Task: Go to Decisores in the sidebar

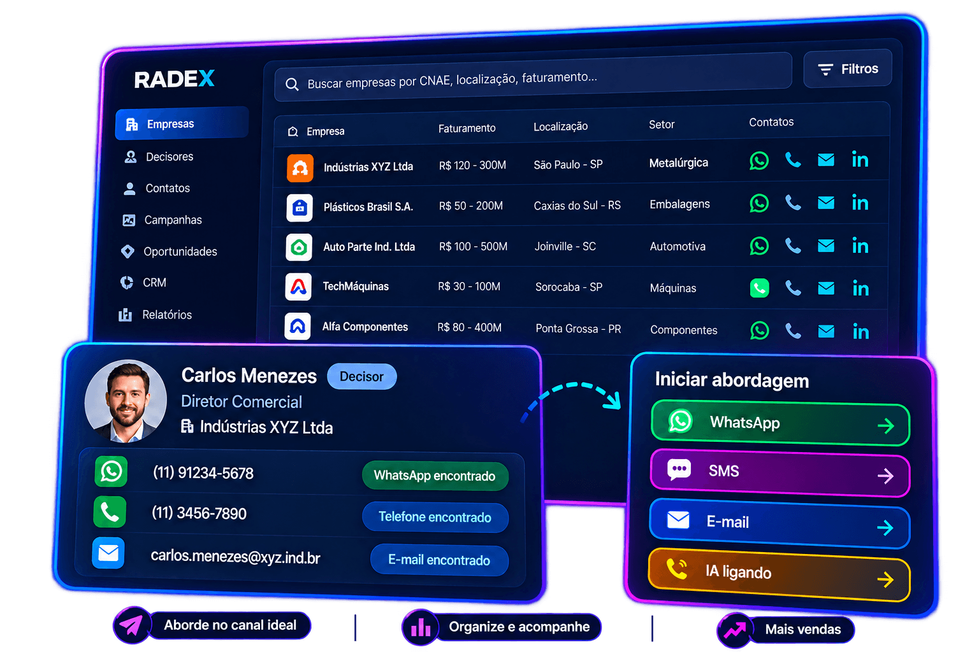Action: (x=159, y=157)
